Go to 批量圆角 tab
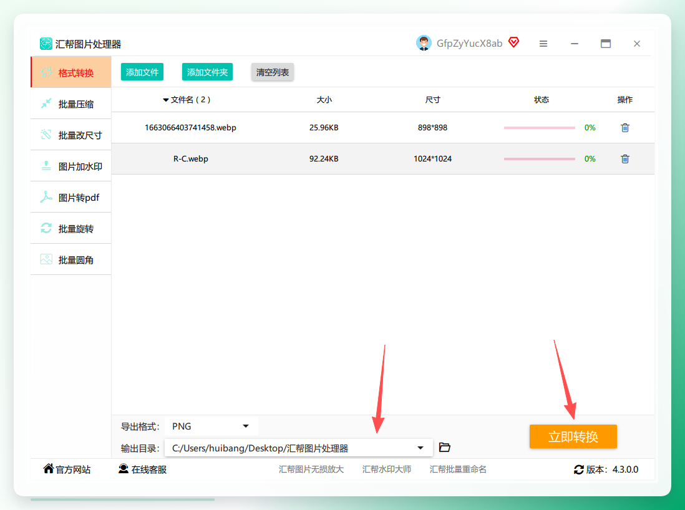Screen dimensions: 685x510 (70, 259)
